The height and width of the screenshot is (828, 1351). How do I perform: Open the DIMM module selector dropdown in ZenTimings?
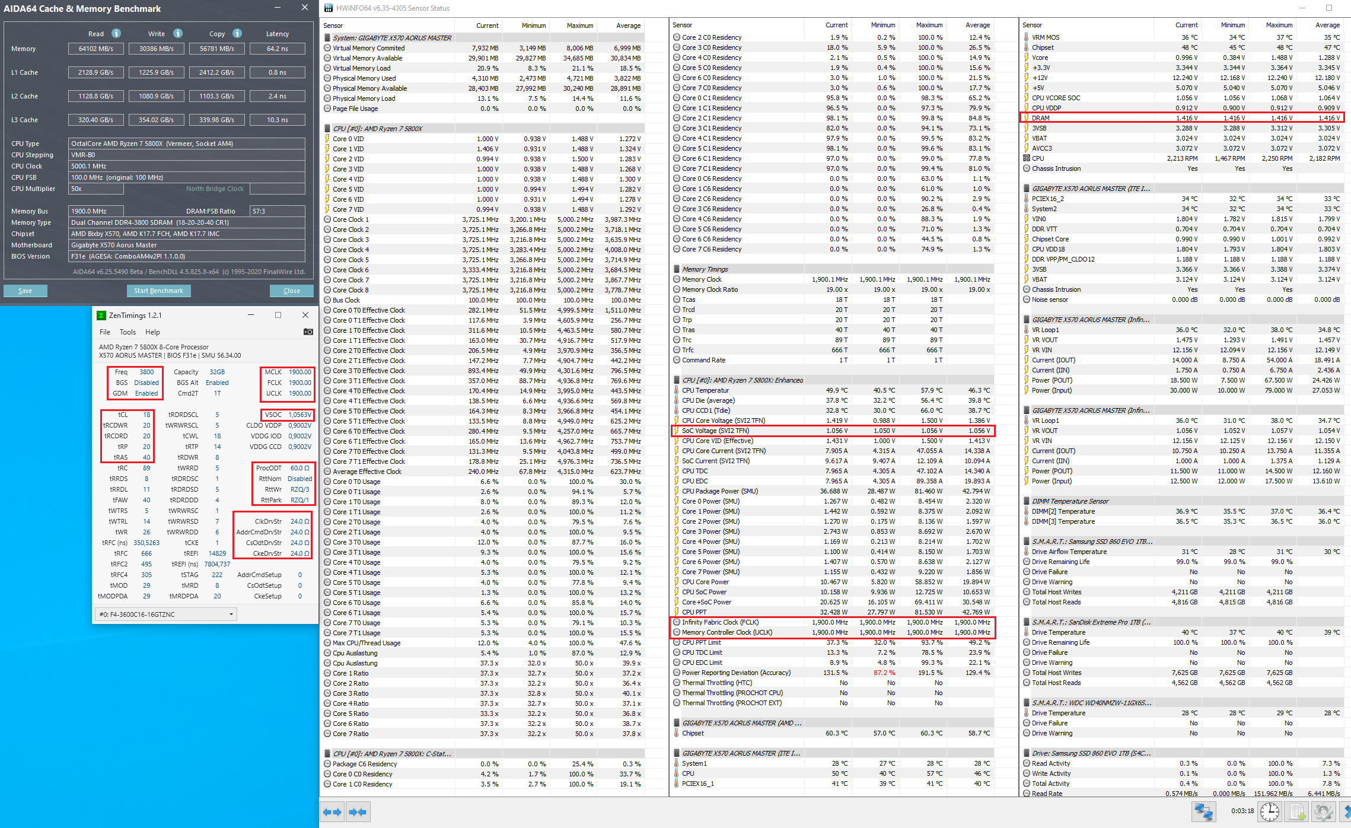tap(165, 614)
